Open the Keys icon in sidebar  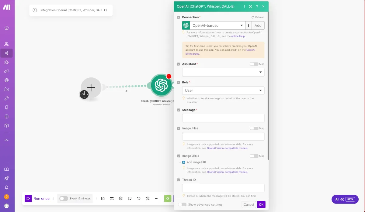(7, 98)
